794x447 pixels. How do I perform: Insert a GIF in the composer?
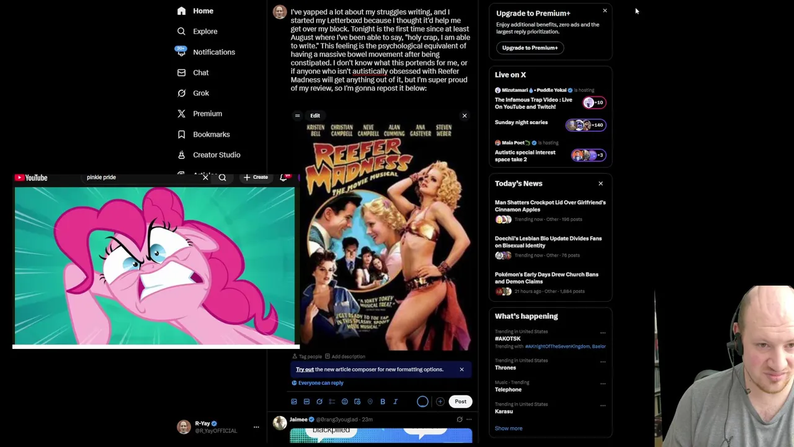pyautogui.click(x=306, y=402)
